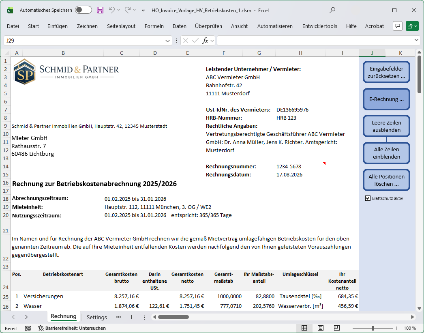Click the zoom slider handle

(x=373, y=328)
